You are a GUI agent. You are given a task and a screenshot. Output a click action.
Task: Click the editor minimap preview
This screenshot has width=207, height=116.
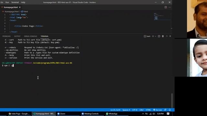[x=162, y=16]
